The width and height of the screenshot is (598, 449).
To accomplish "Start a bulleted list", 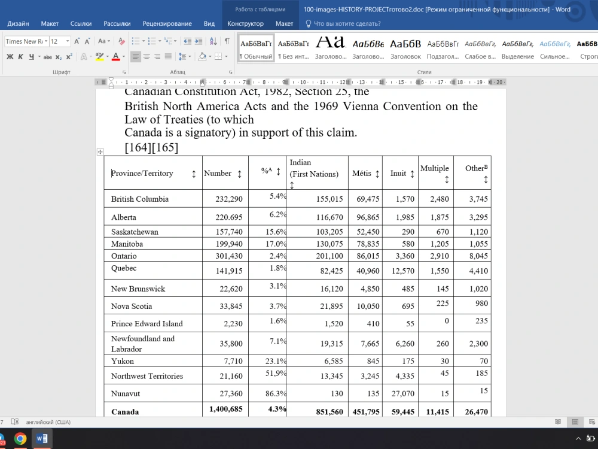I will coord(135,41).
